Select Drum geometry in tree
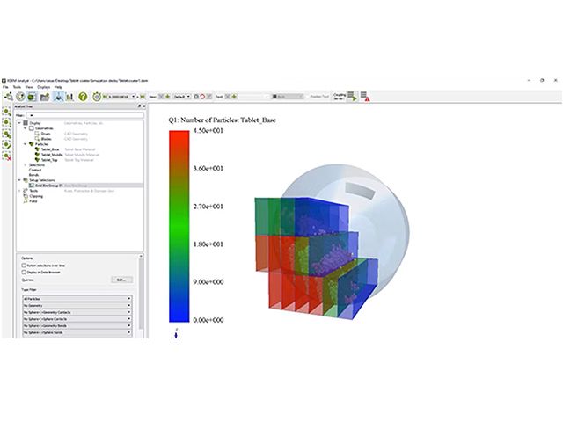Image resolution: width=563 pixels, height=422 pixels. [x=45, y=134]
